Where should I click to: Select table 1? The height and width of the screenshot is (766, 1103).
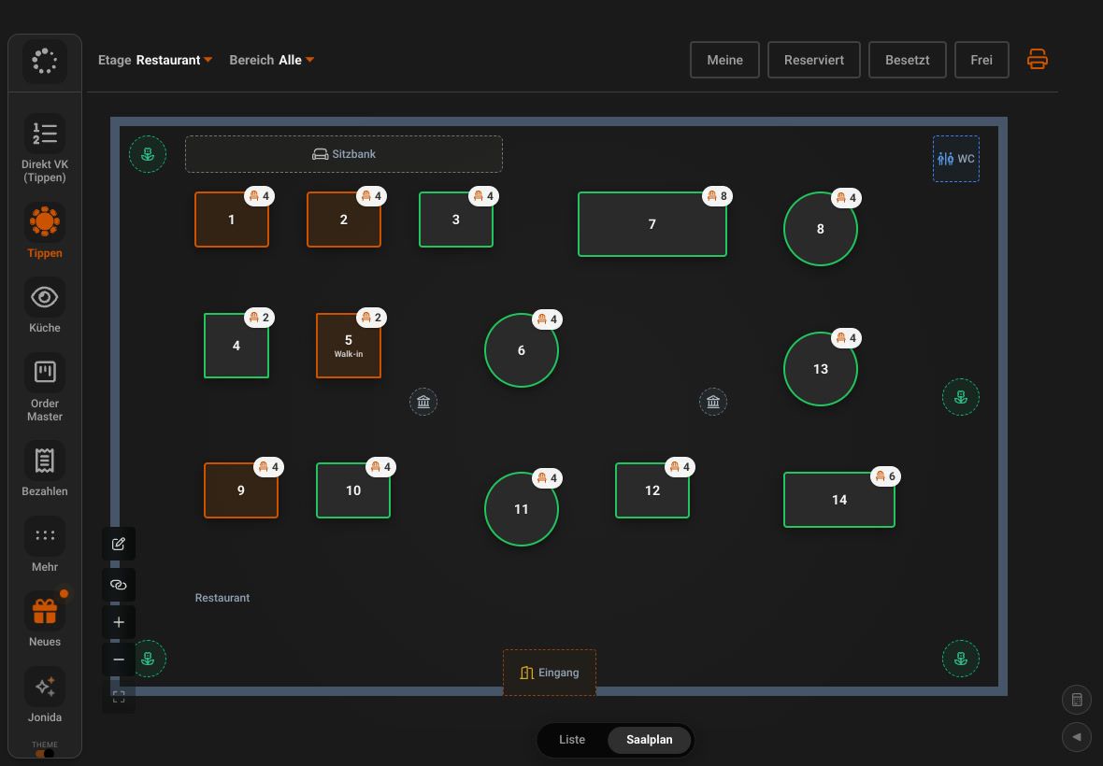coord(232,220)
